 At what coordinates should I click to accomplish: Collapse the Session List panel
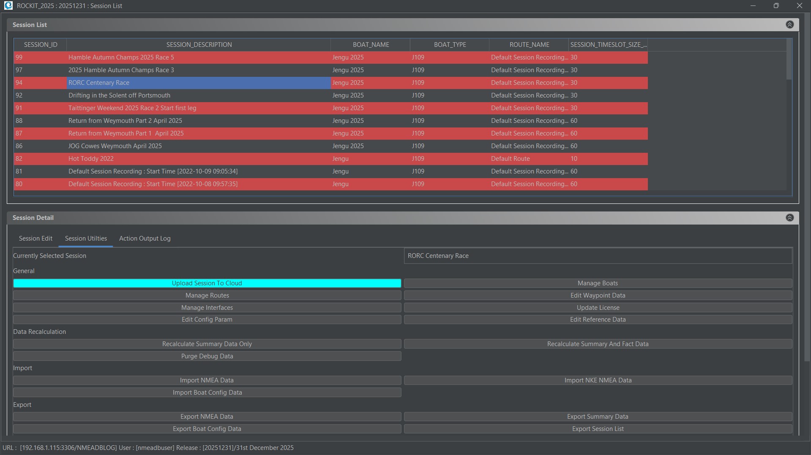789,24
